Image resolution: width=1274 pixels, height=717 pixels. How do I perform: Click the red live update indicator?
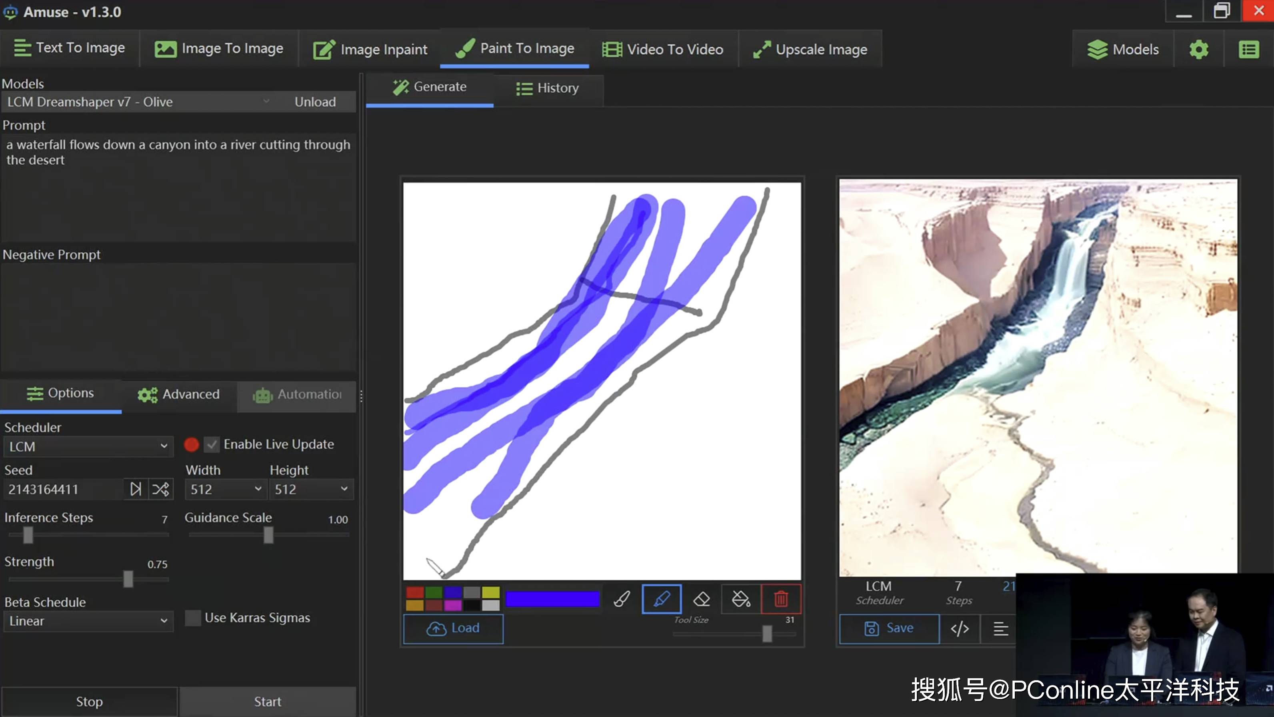tap(191, 444)
